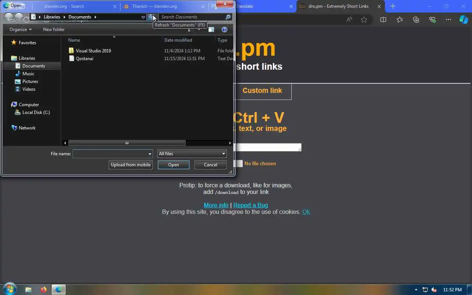Select the Documents library

[34, 66]
